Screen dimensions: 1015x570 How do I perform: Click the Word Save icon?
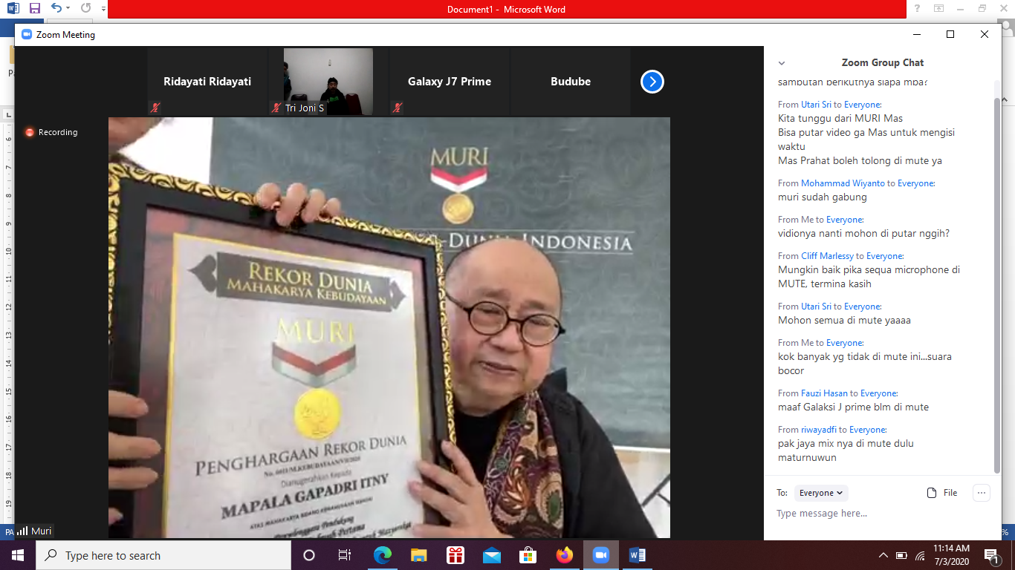(x=35, y=8)
